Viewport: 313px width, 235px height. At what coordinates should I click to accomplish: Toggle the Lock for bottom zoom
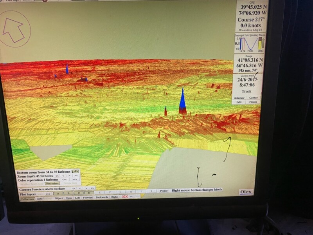click(x=76, y=172)
